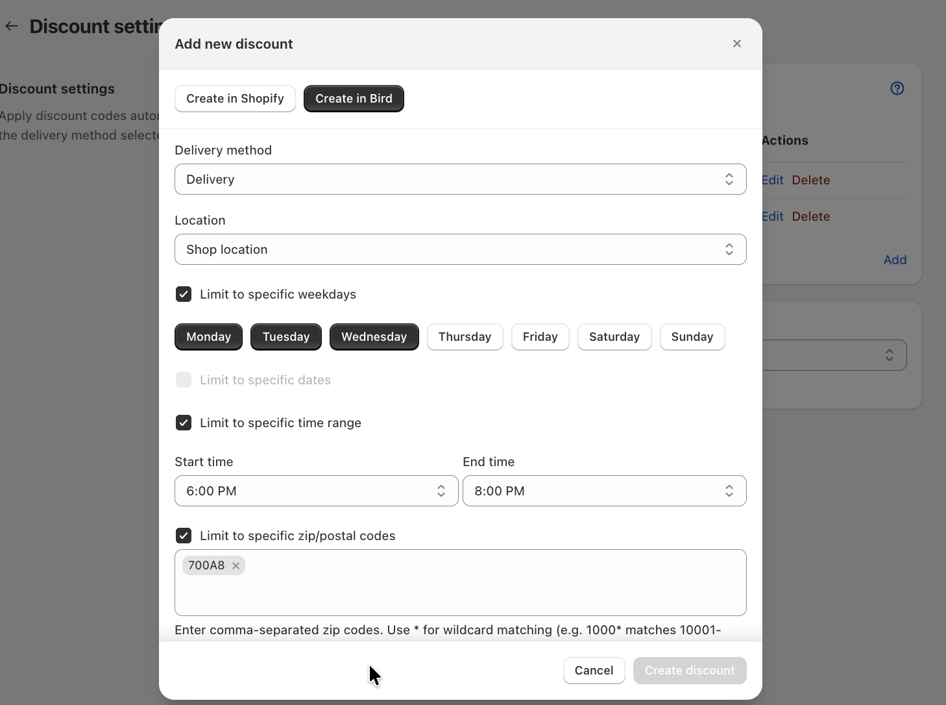Uncheck Limit to specific weekdays
This screenshot has width=946, height=705.
184,294
